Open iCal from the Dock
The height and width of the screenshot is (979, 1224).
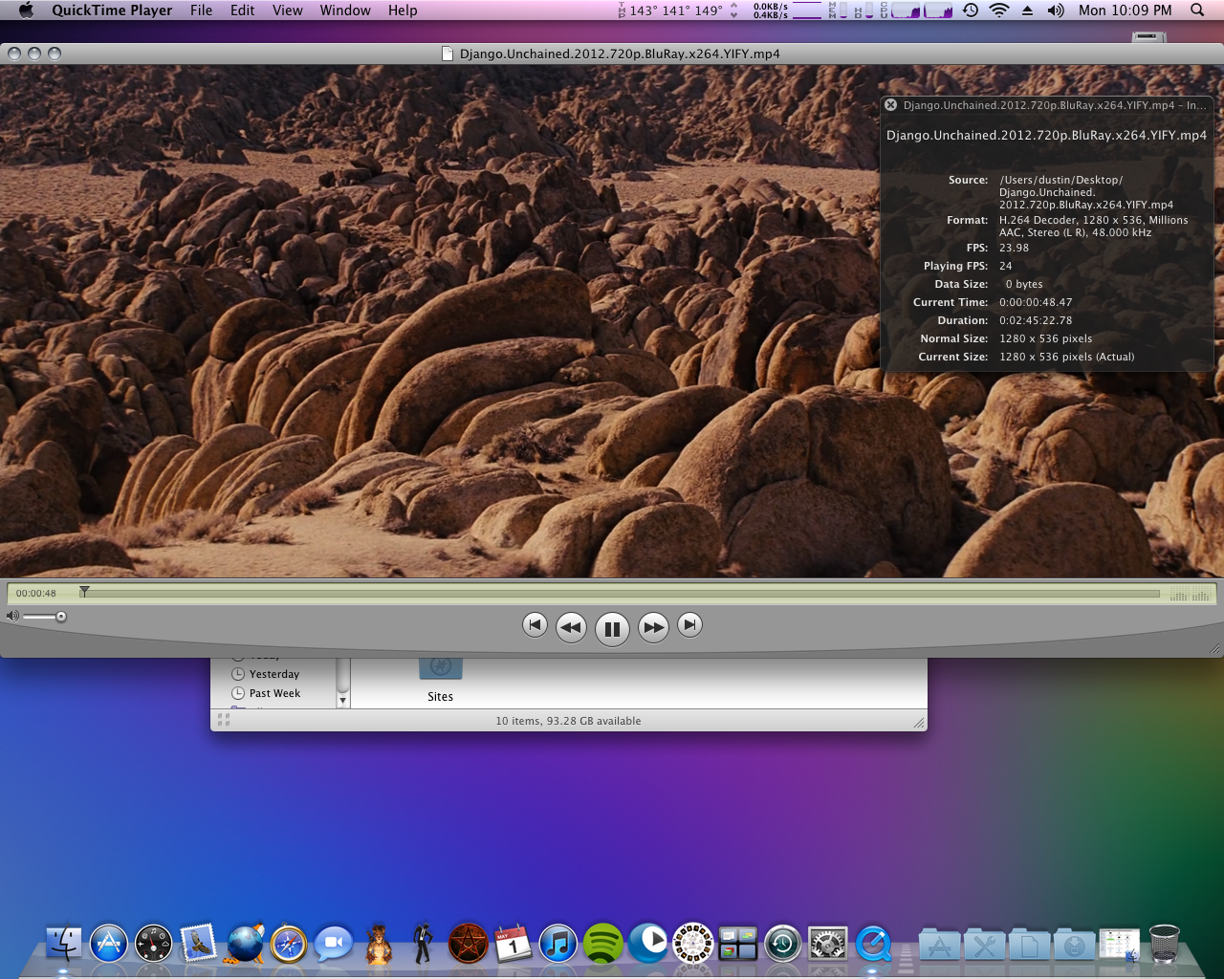click(514, 945)
